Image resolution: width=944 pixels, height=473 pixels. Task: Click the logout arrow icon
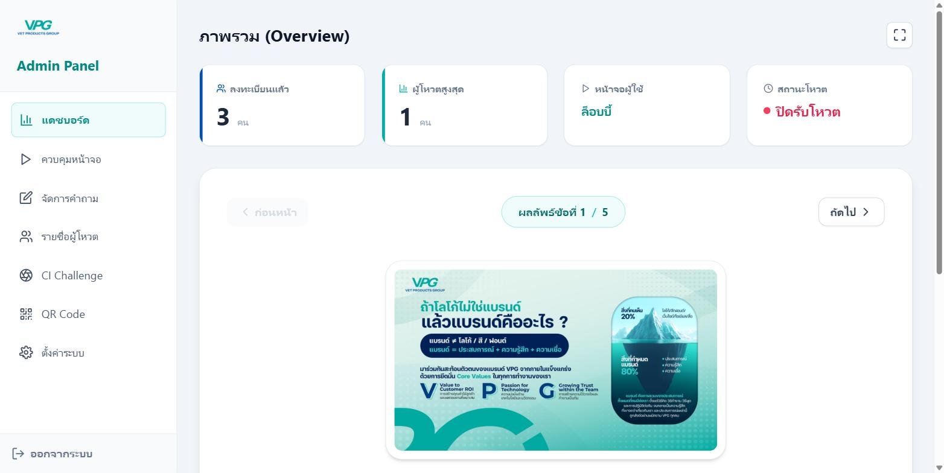tap(18, 454)
